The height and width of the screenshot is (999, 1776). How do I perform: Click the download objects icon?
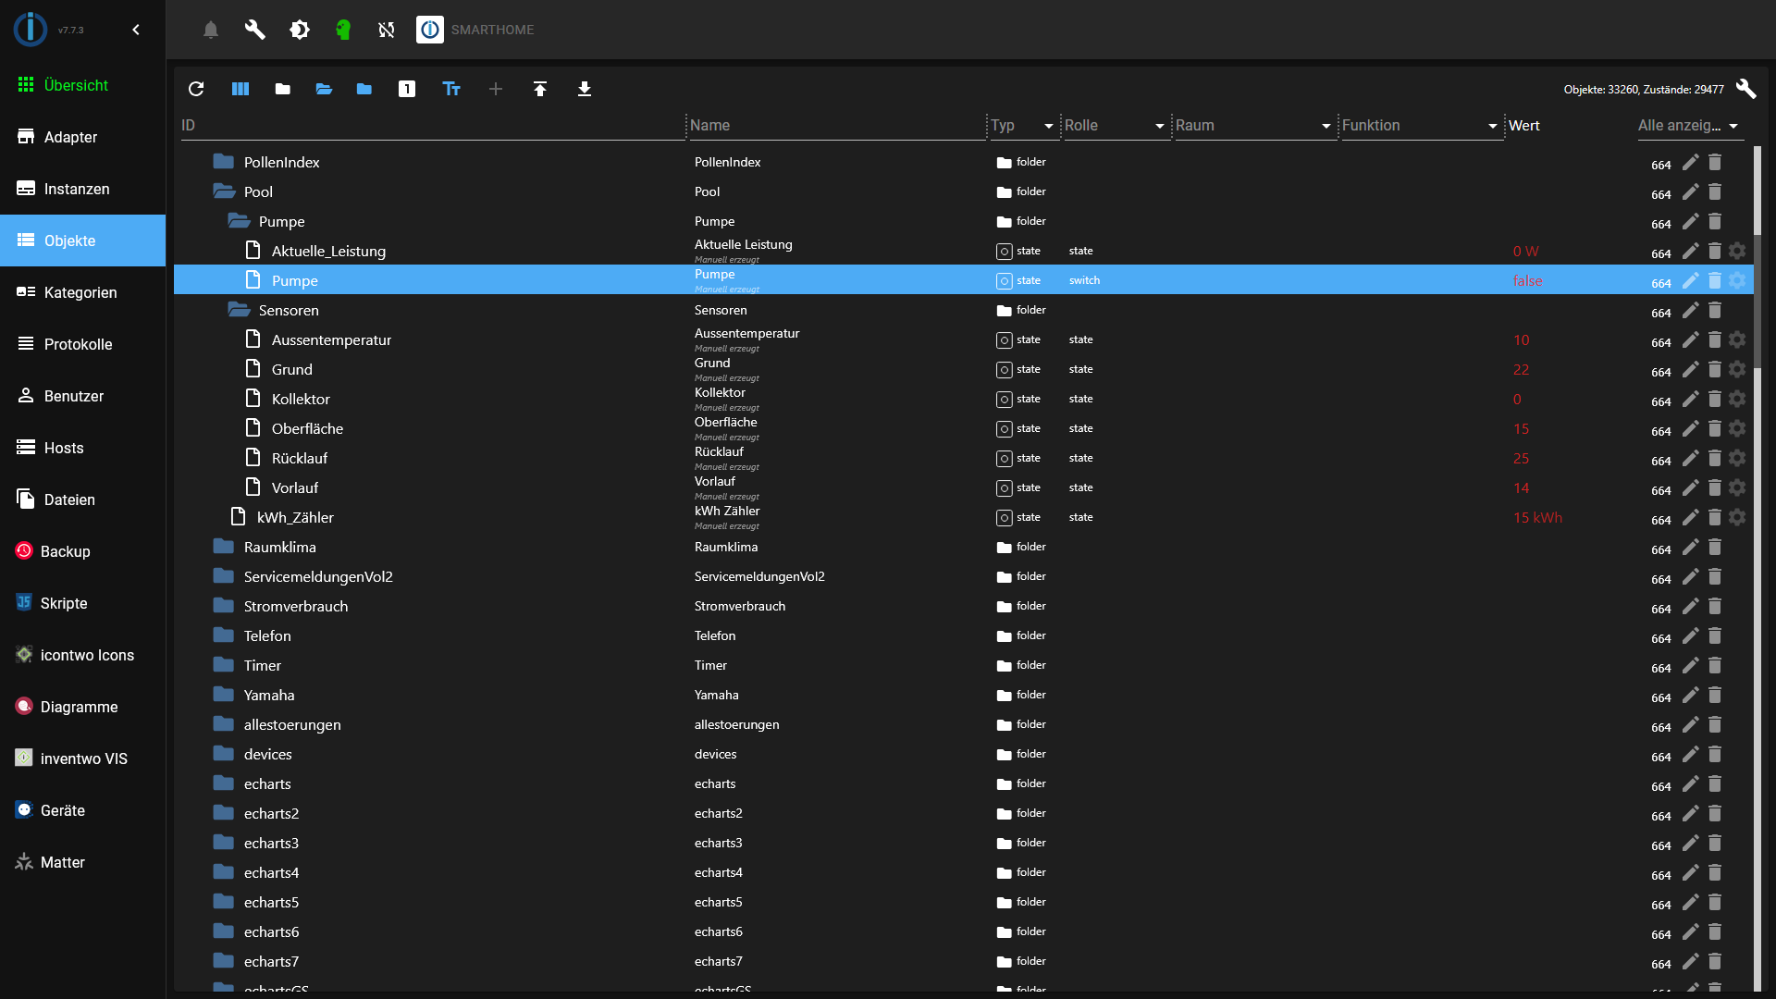coord(585,89)
